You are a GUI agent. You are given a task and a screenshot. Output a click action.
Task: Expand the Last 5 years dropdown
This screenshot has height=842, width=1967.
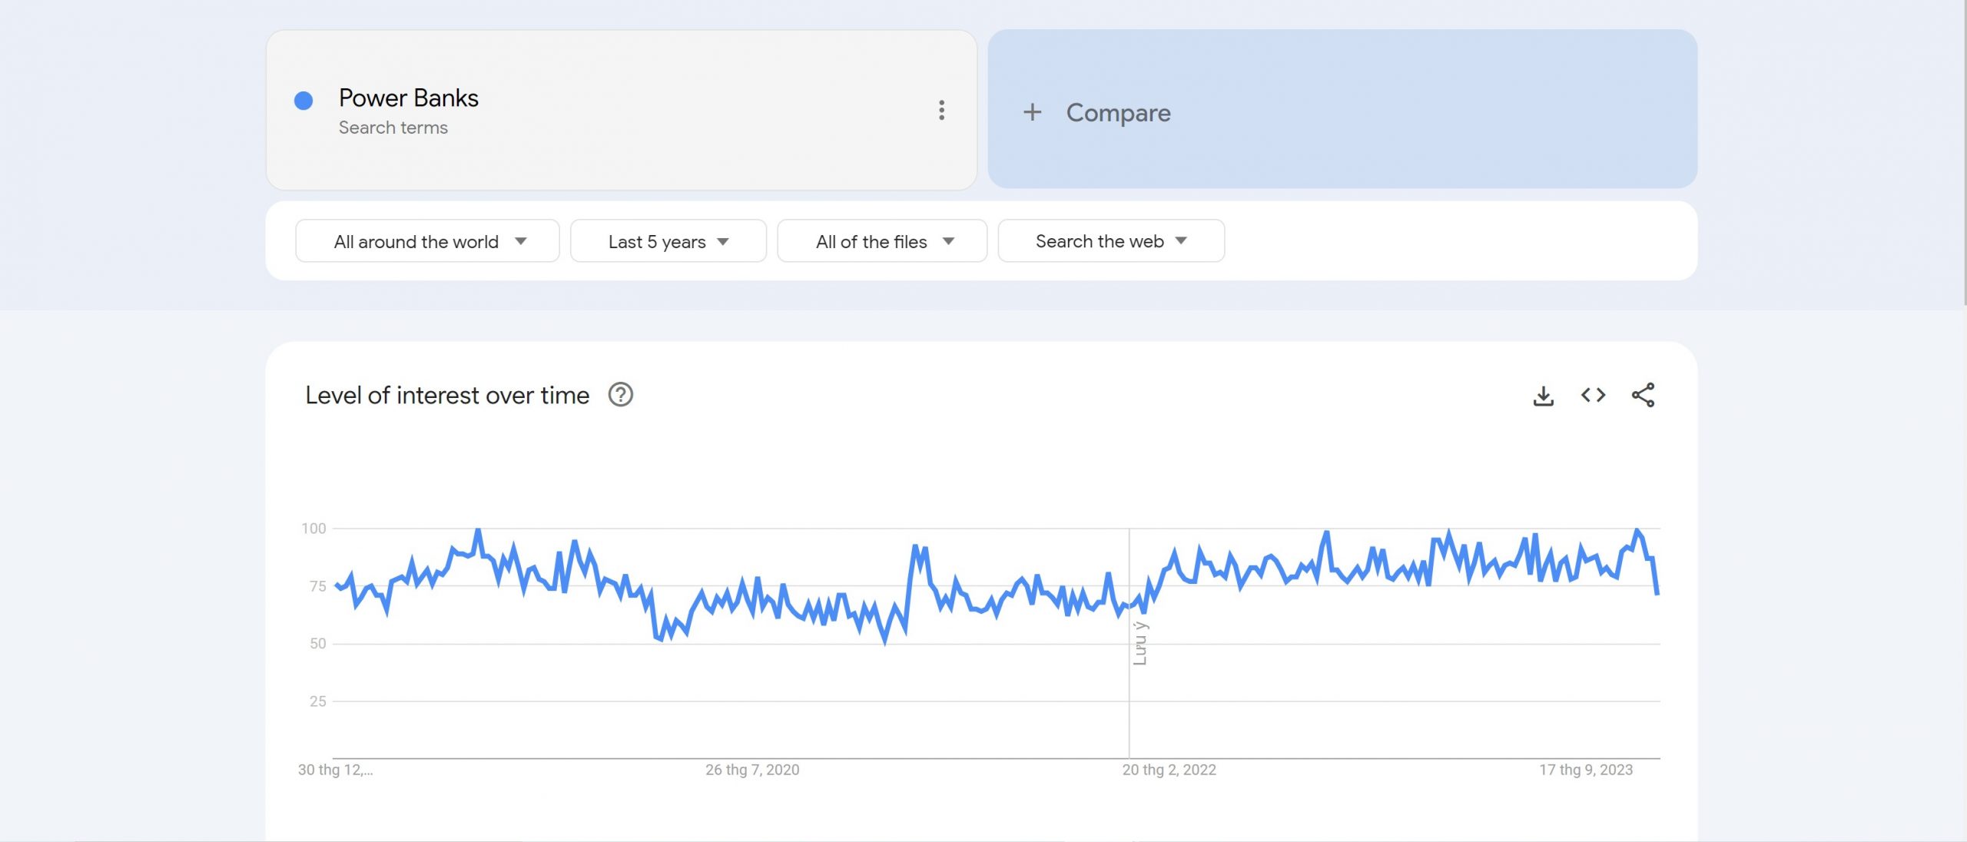(x=668, y=241)
